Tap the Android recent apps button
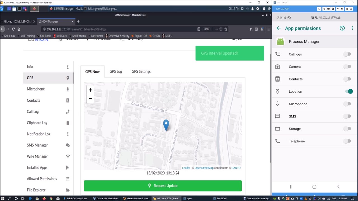The width and height of the screenshot is (358, 201). (290, 187)
